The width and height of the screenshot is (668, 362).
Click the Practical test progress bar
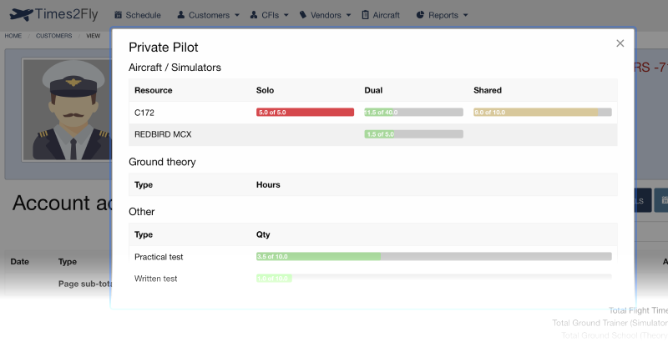click(x=433, y=257)
